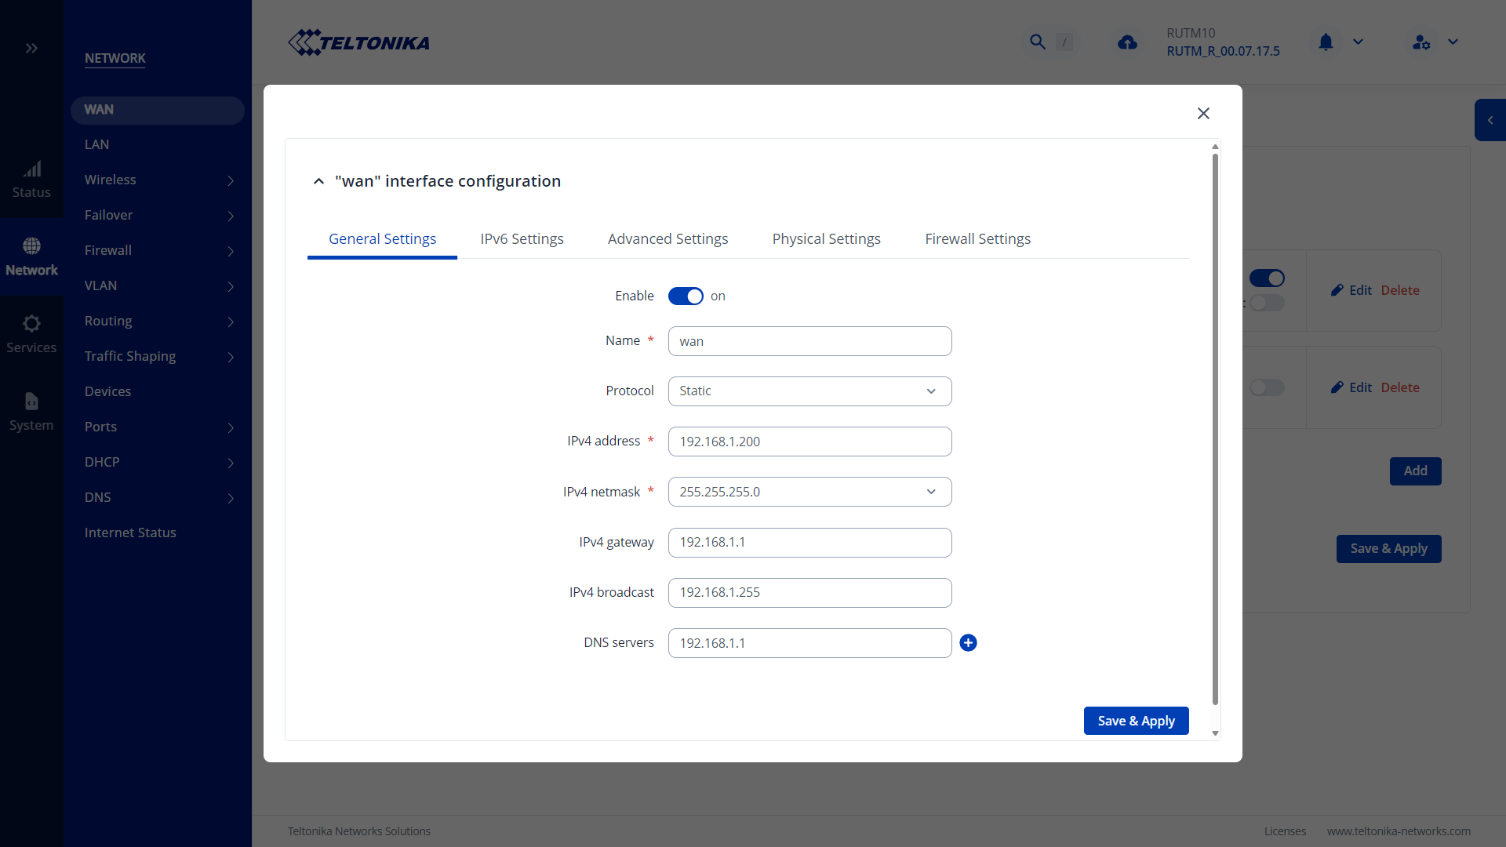This screenshot has height=847, width=1506.
Task: Open the Protocol Static dropdown
Action: click(809, 391)
